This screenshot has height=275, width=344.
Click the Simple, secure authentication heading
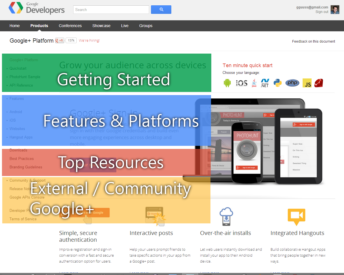tap(78, 236)
